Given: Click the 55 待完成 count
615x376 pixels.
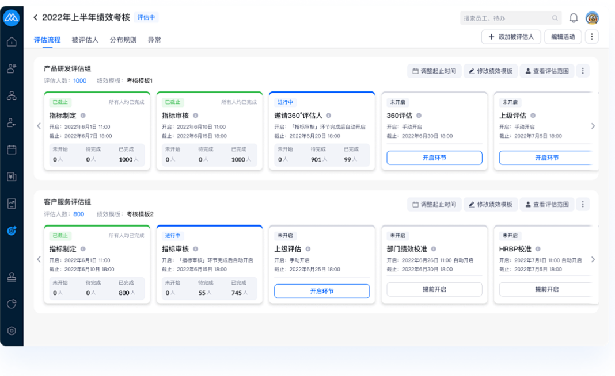Looking at the screenshot, I should pos(202,293).
